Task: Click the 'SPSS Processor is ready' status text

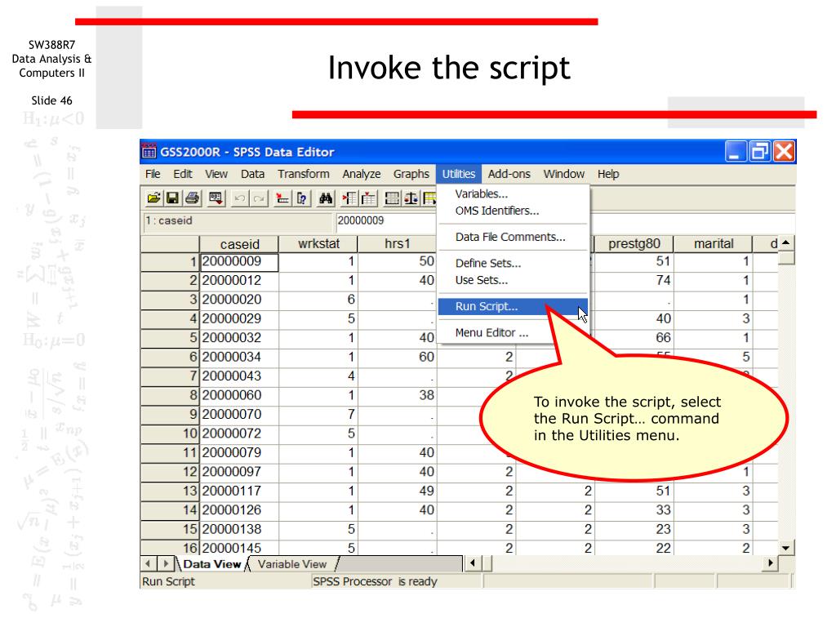Action: click(x=376, y=581)
